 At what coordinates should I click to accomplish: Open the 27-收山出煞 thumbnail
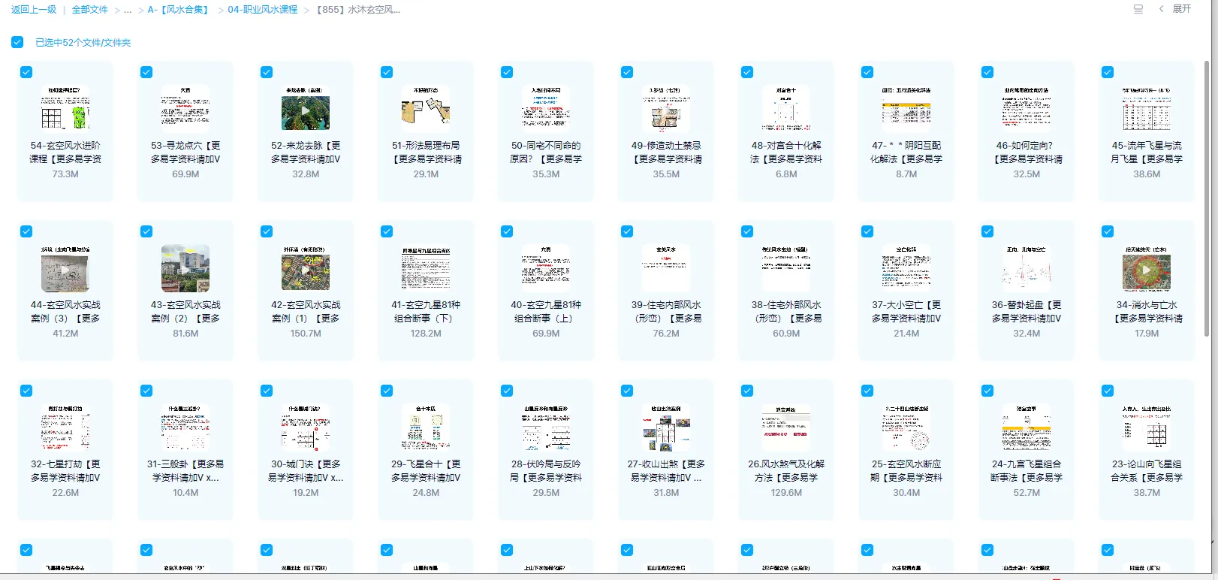(x=666, y=427)
